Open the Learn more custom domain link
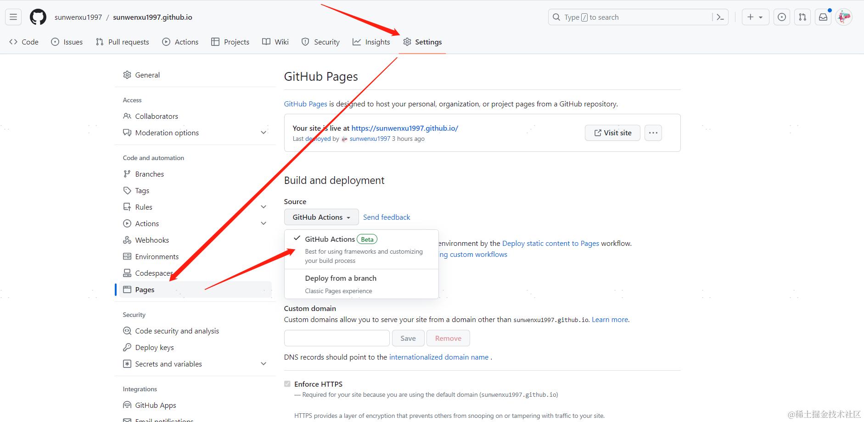The height and width of the screenshot is (422, 864). 610,319
